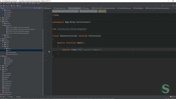Collapse the main() function fold marker
The height and width of the screenshot is (99, 176).
click(x=52, y=43)
